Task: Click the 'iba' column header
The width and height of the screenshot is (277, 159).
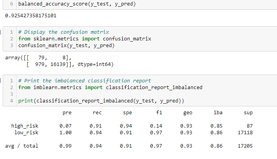Action: [218, 113]
